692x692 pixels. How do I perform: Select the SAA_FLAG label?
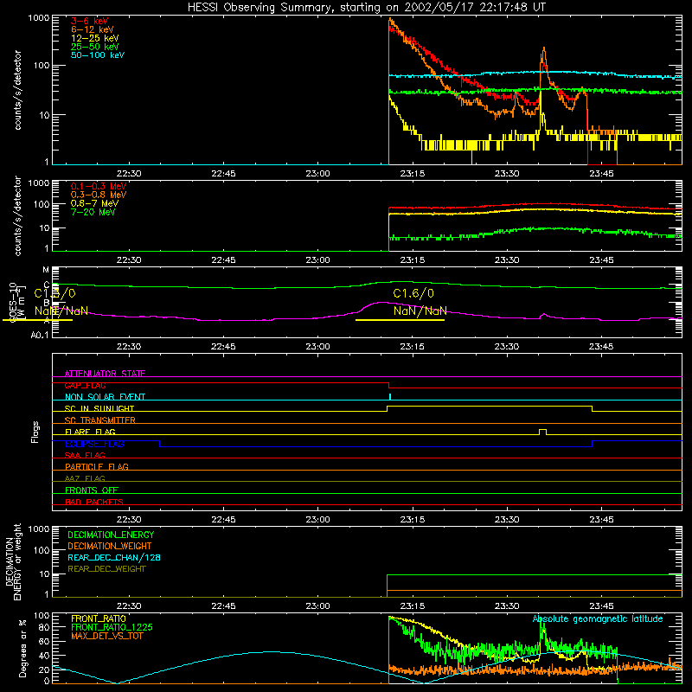(x=85, y=455)
